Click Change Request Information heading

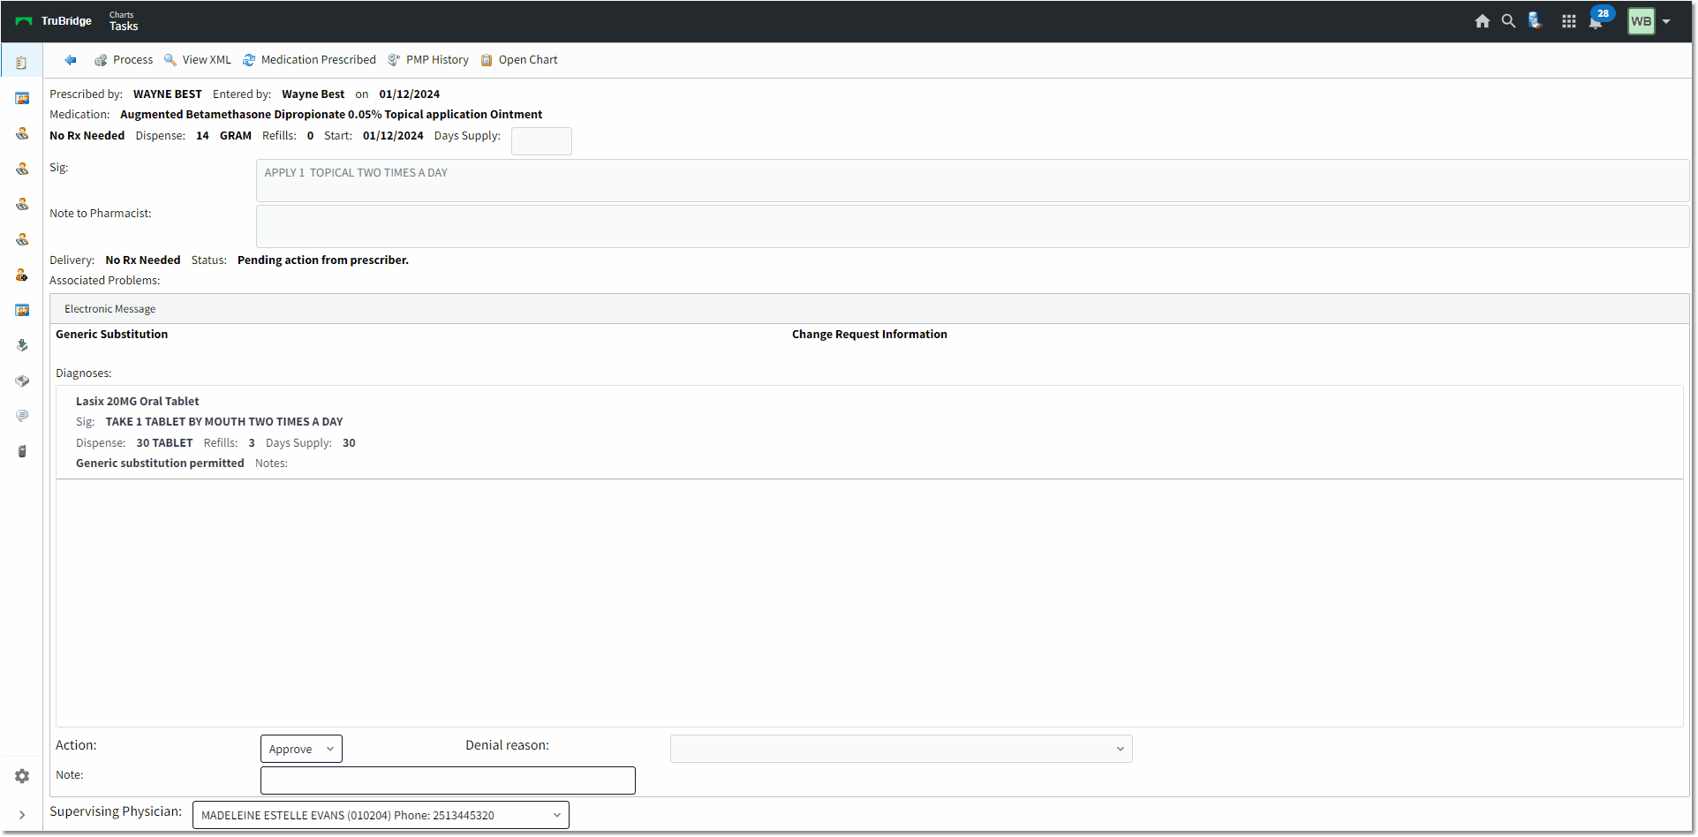tap(870, 335)
